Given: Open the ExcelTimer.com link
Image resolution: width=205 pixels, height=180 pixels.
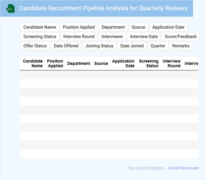Looking at the screenshot, I should pyautogui.click(x=184, y=168).
